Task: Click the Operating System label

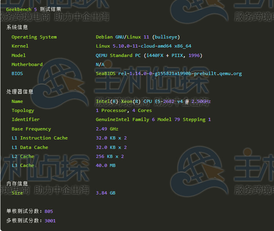Action: 34,37
